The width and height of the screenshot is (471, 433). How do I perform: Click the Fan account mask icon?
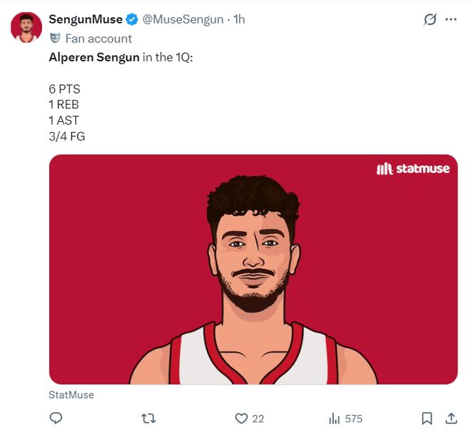point(55,39)
